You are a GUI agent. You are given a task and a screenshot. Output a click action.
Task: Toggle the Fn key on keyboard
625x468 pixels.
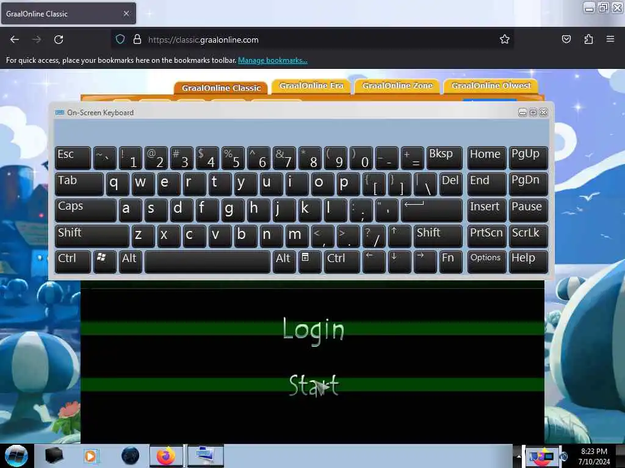pyautogui.click(x=451, y=262)
